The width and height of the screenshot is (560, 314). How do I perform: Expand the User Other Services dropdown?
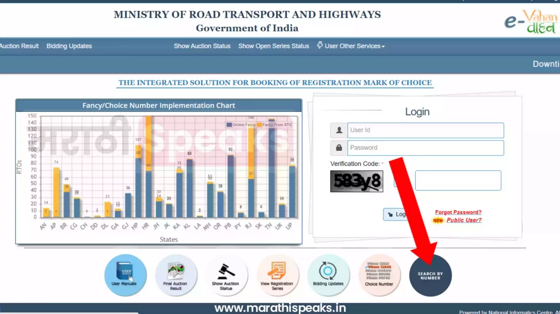tap(351, 46)
